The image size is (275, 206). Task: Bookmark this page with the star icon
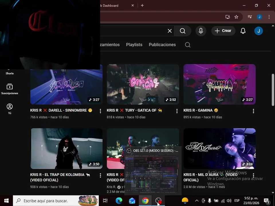pyautogui.click(x=236, y=17)
